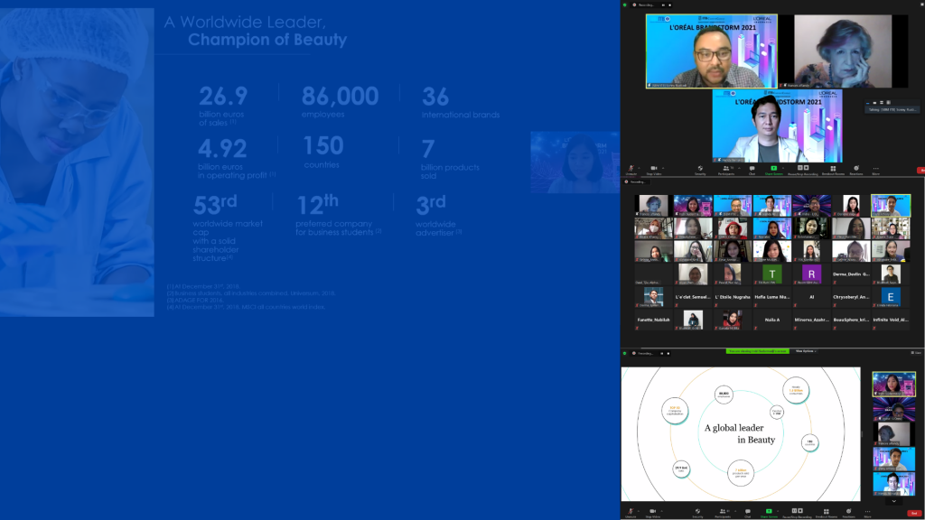This screenshot has width=925, height=520.
Task: Pause/Stop Recording in the slide-sharing window toolbar
Action: tap(797, 512)
